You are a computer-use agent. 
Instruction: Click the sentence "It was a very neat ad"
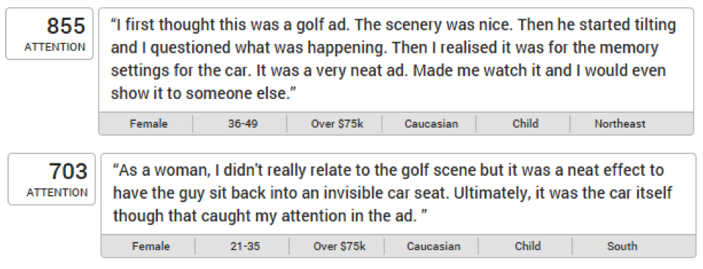[332, 70]
